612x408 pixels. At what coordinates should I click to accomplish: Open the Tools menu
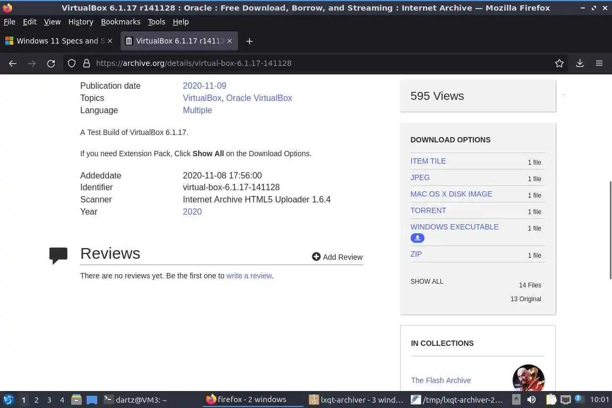[x=157, y=22]
